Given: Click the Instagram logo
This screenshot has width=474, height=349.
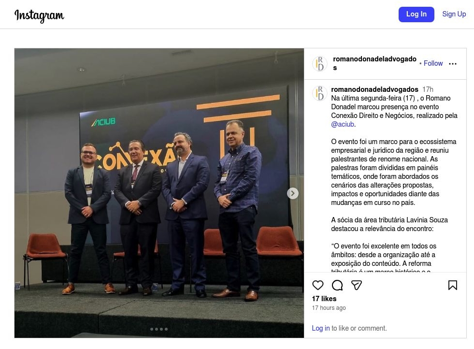Looking at the screenshot, I should pyautogui.click(x=39, y=15).
